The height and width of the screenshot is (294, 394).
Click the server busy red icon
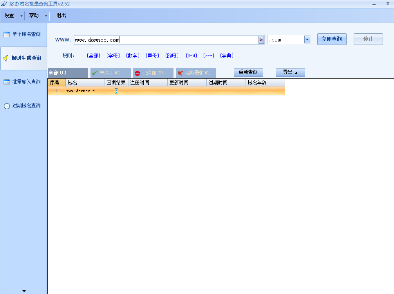[180, 73]
